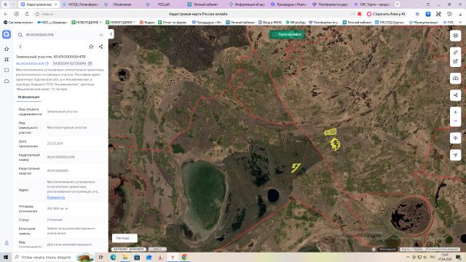
Task: Click the Windows taskbar search box
Action: click(x=53, y=257)
